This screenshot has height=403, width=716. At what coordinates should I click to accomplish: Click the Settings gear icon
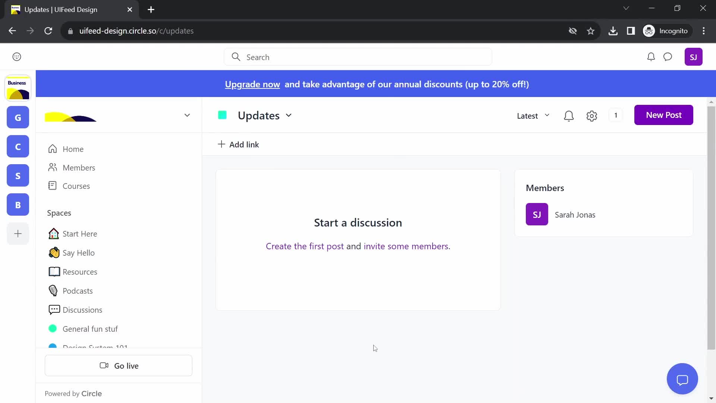(592, 115)
